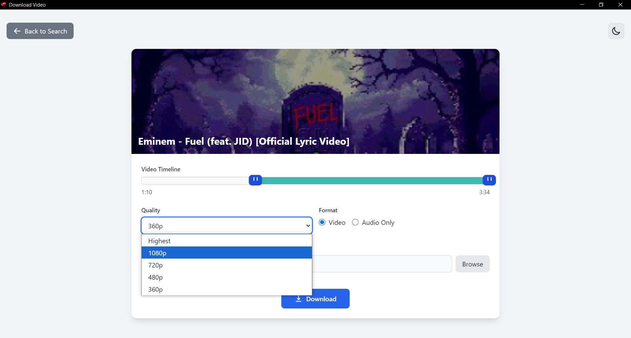Click Browse to choose a save folder

tap(473, 264)
